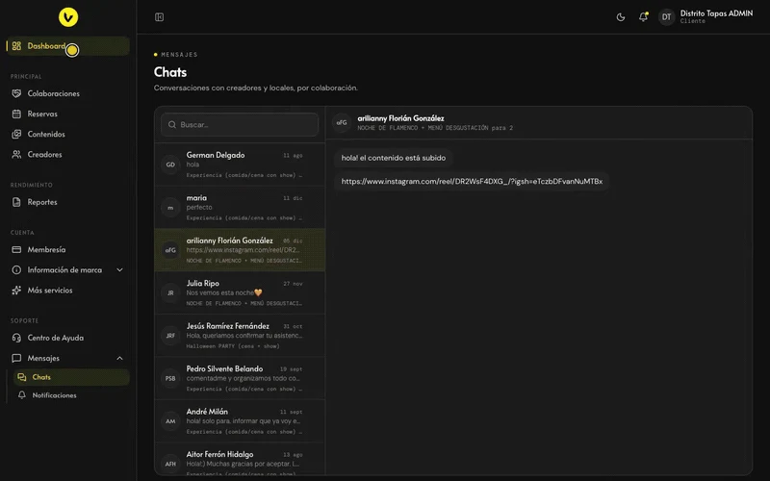
Task: Click the Reservas calendar icon
Action: (x=16, y=114)
